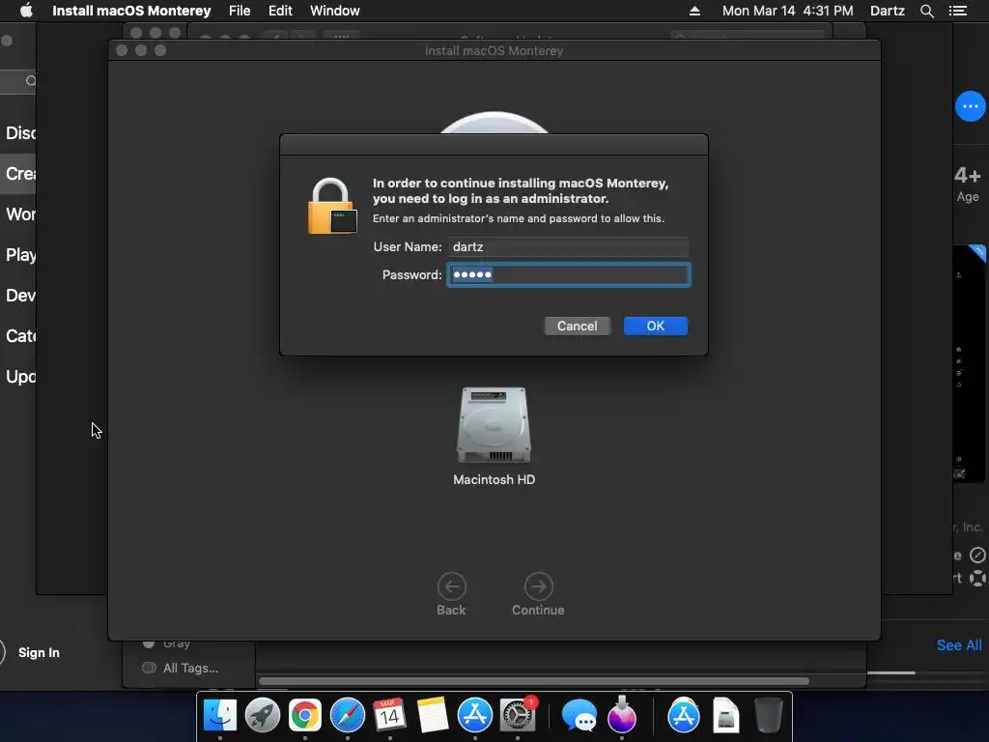The image size is (989, 742).
Task: Click the date and time in menu bar
Action: (787, 11)
